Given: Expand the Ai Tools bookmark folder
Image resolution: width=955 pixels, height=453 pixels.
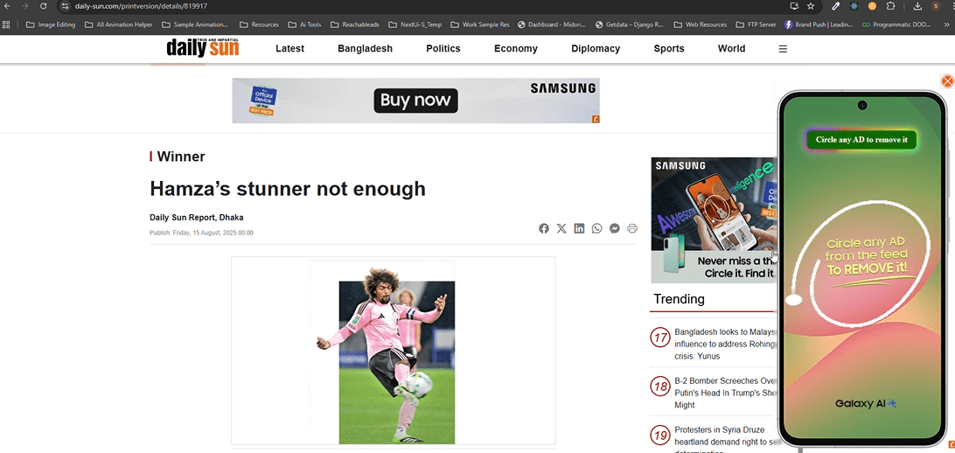Looking at the screenshot, I should pyautogui.click(x=304, y=24).
